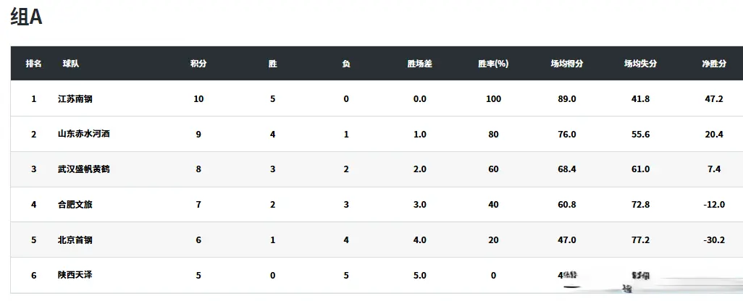Open team 合肥文旅 row link
Image resolution: width=743 pixels, height=301 pixels.
(75, 205)
